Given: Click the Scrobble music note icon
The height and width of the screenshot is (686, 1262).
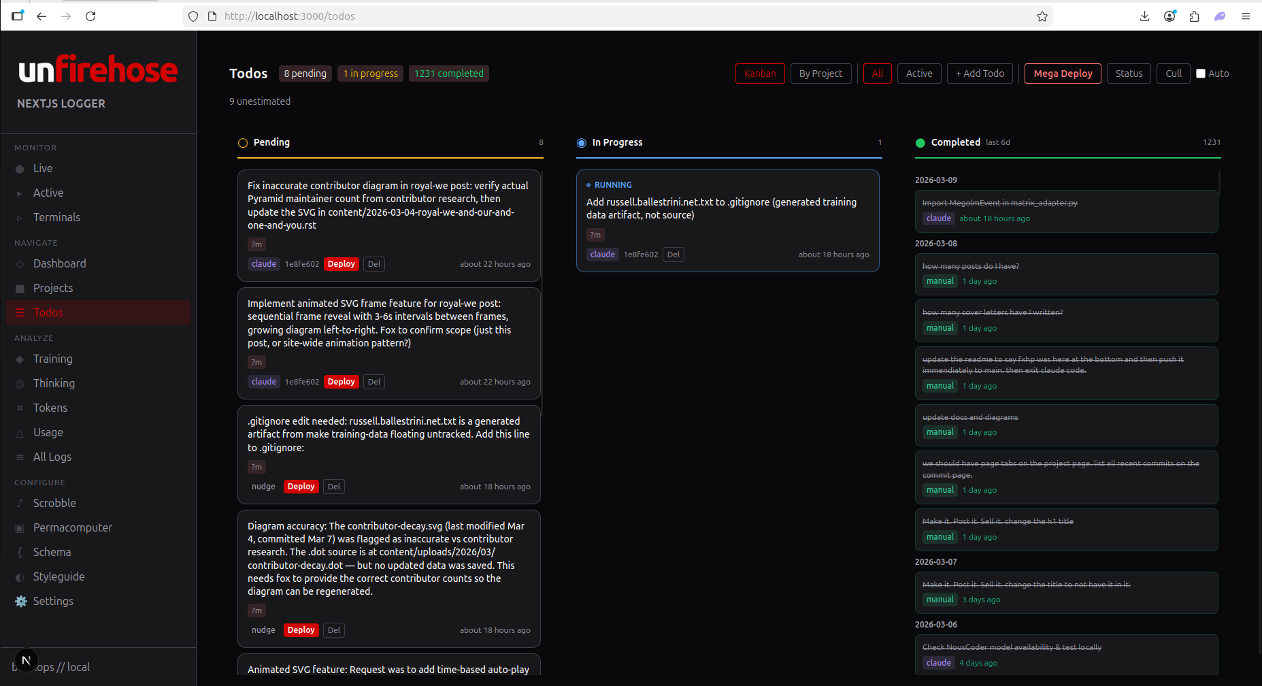Looking at the screenshot, I should pyautogui.click(x=20, y=504).
